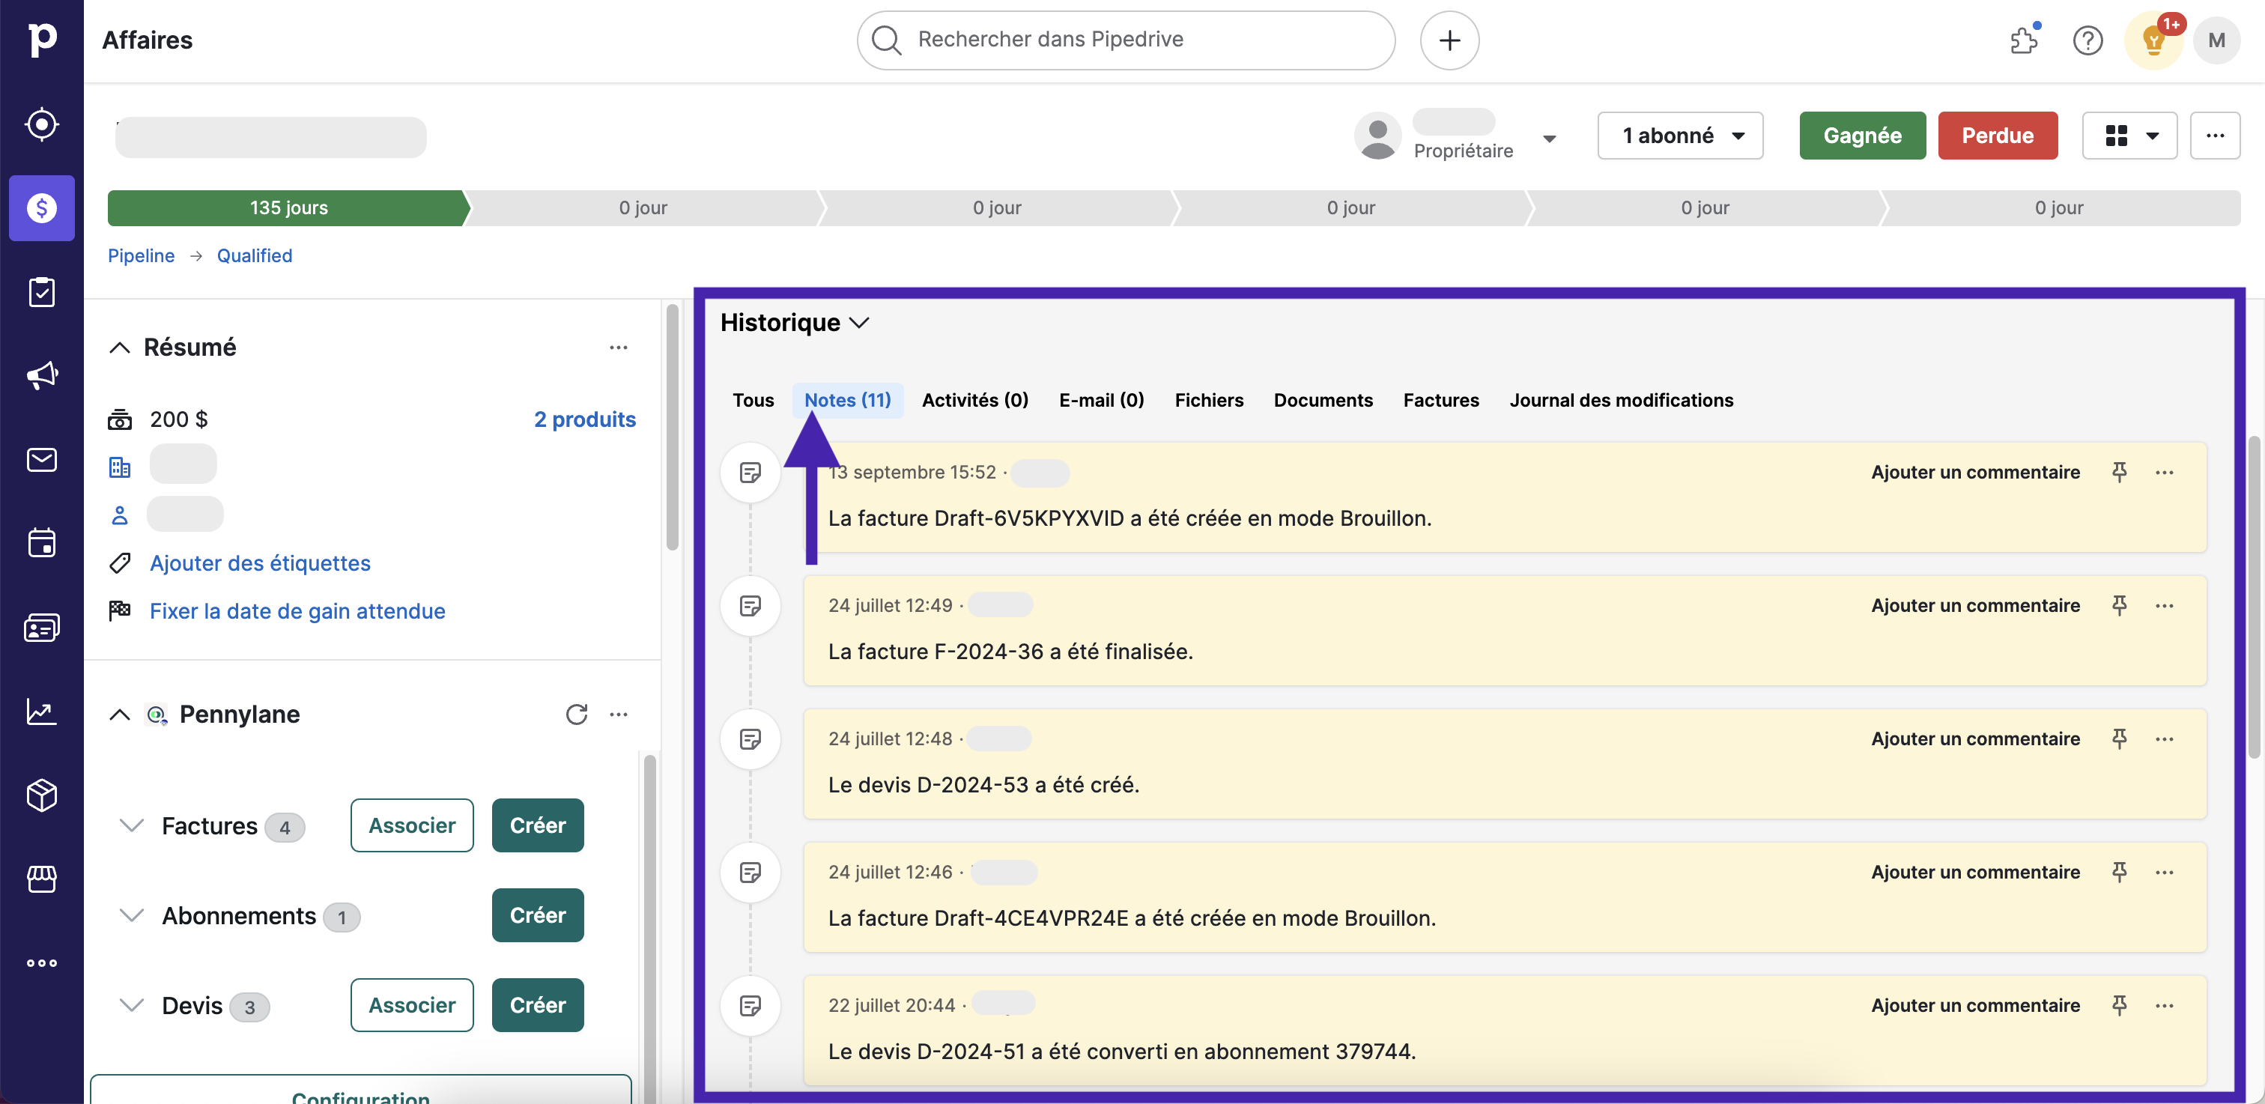Expand the Abonnements list
This screenshot has height=1104, width=2265.
point(132,915)
